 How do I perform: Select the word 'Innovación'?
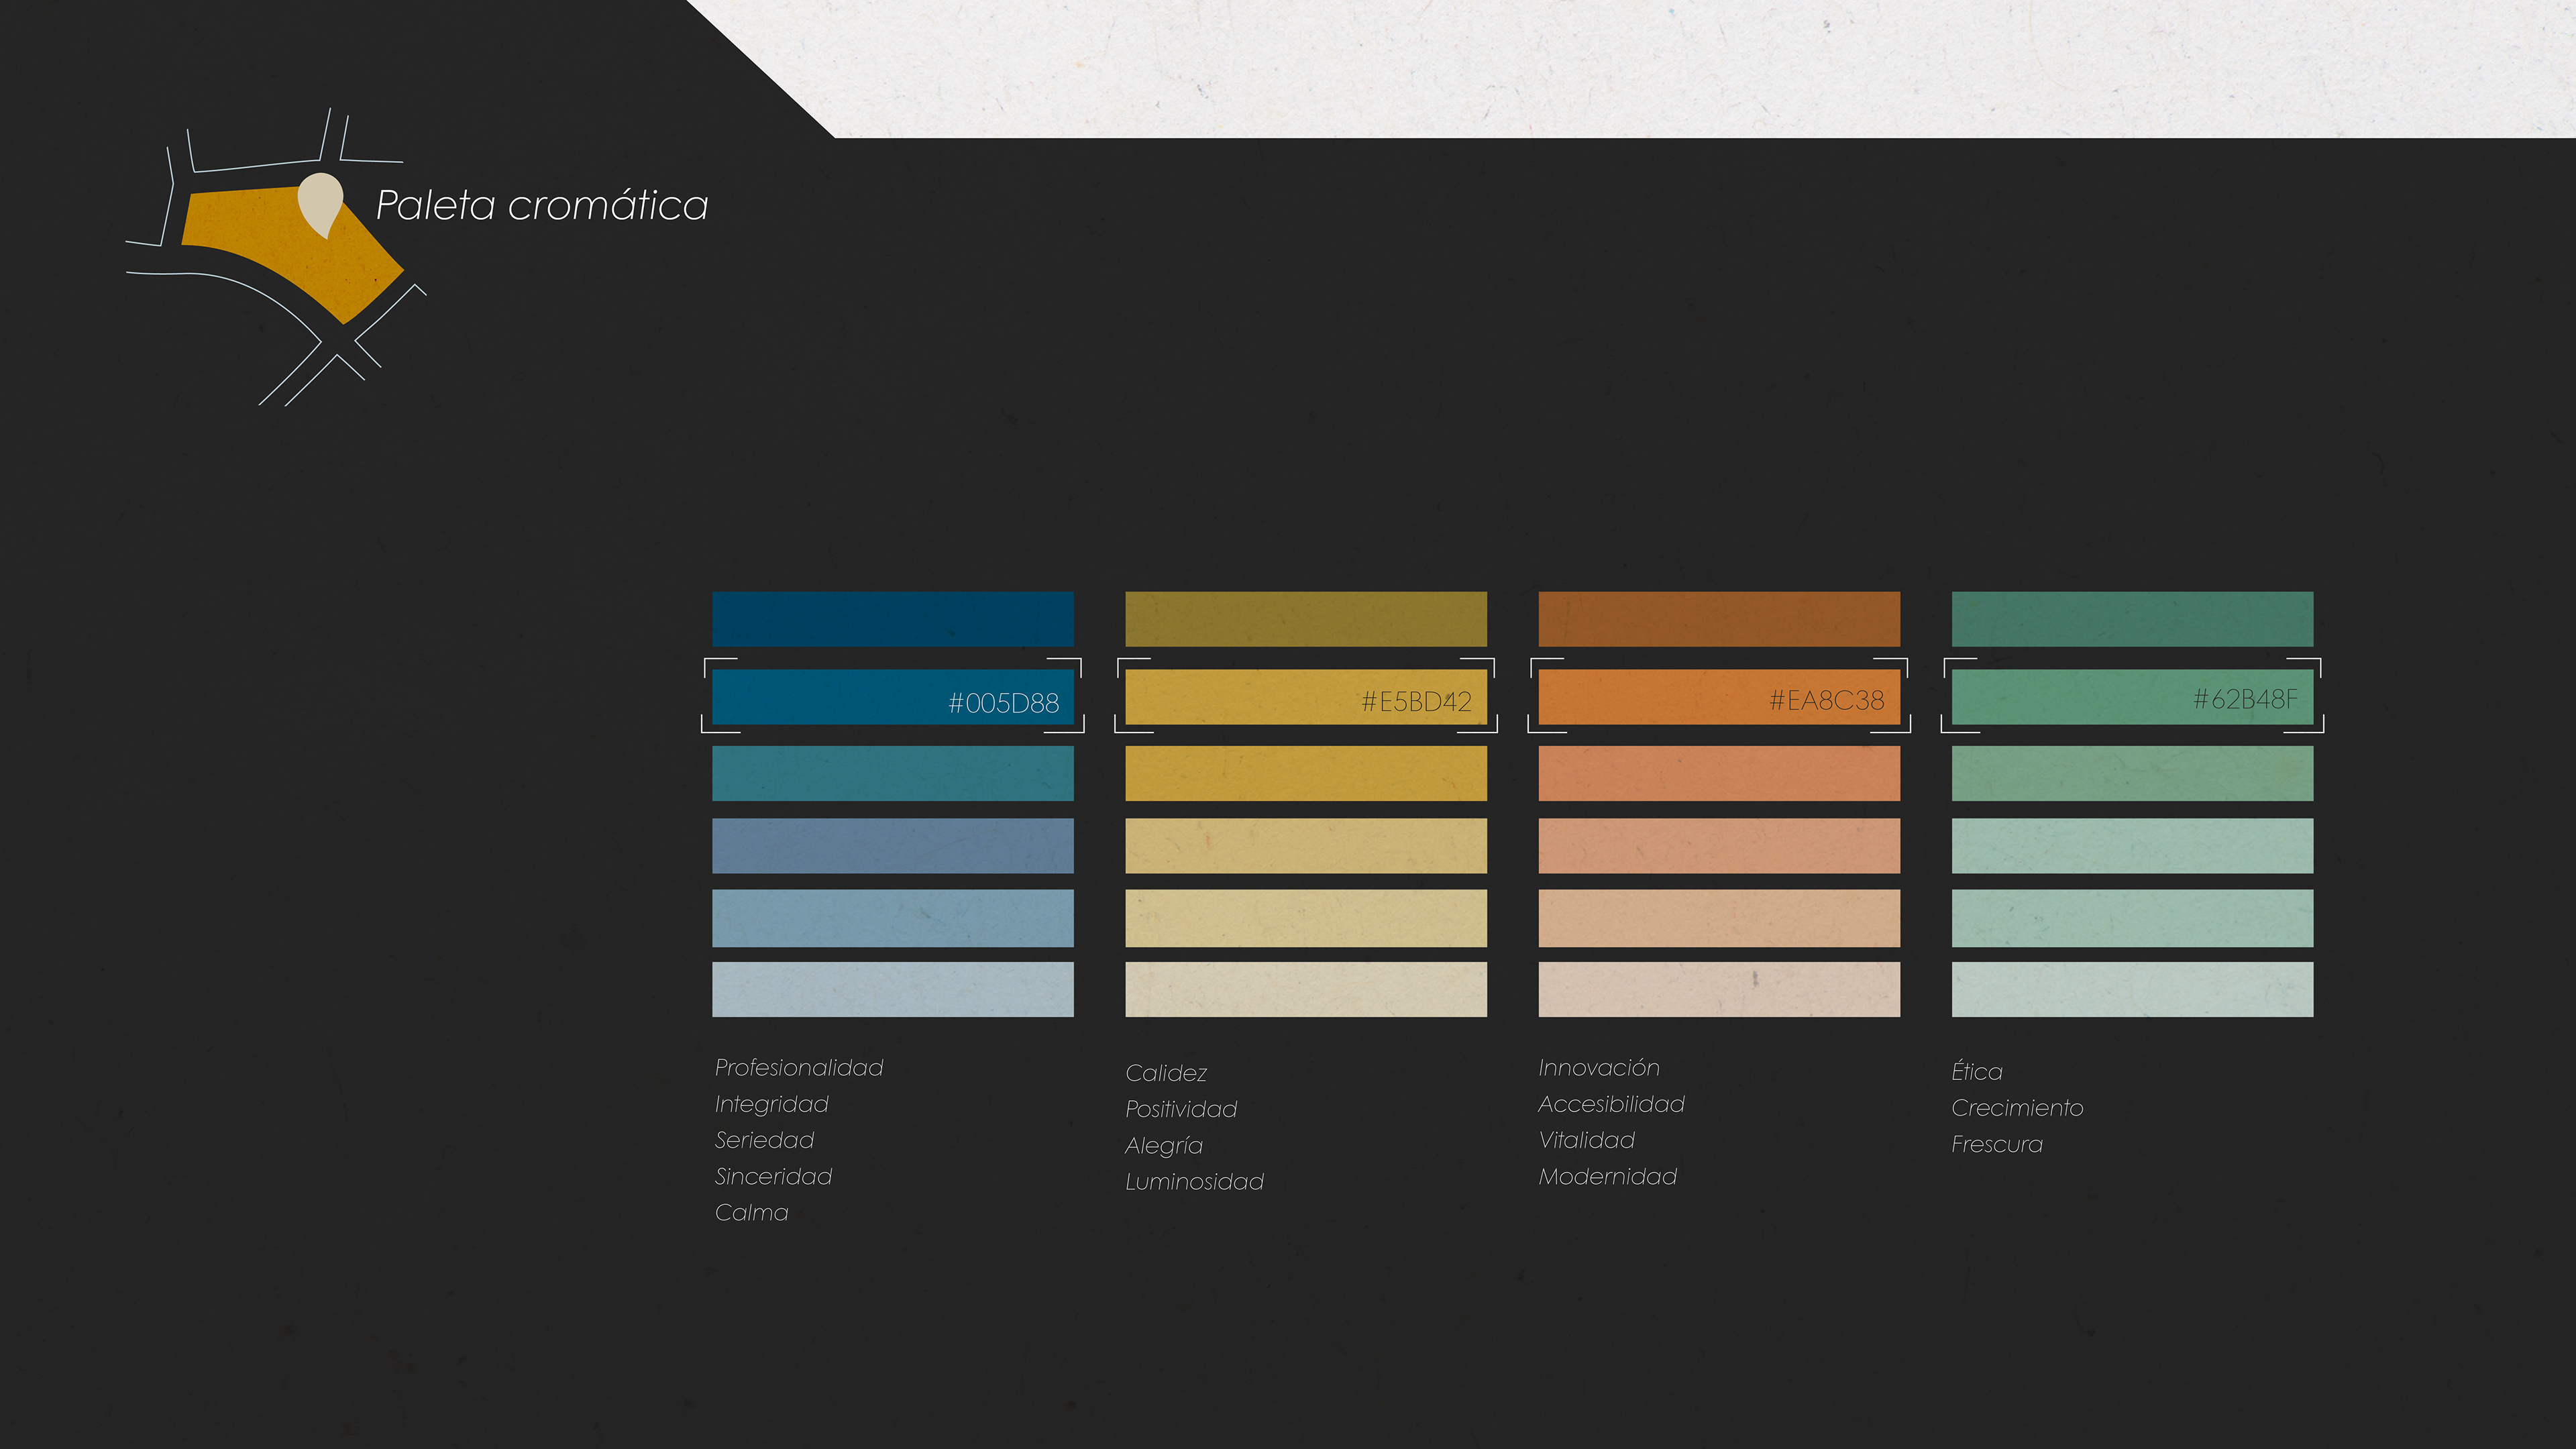pos(1599,1068)
